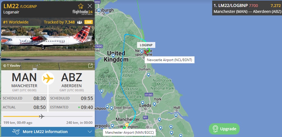The height and width of the screenshot is (137, 282).
Task: Click the Edinburgh airport map pin
Action: pos(99,10)
